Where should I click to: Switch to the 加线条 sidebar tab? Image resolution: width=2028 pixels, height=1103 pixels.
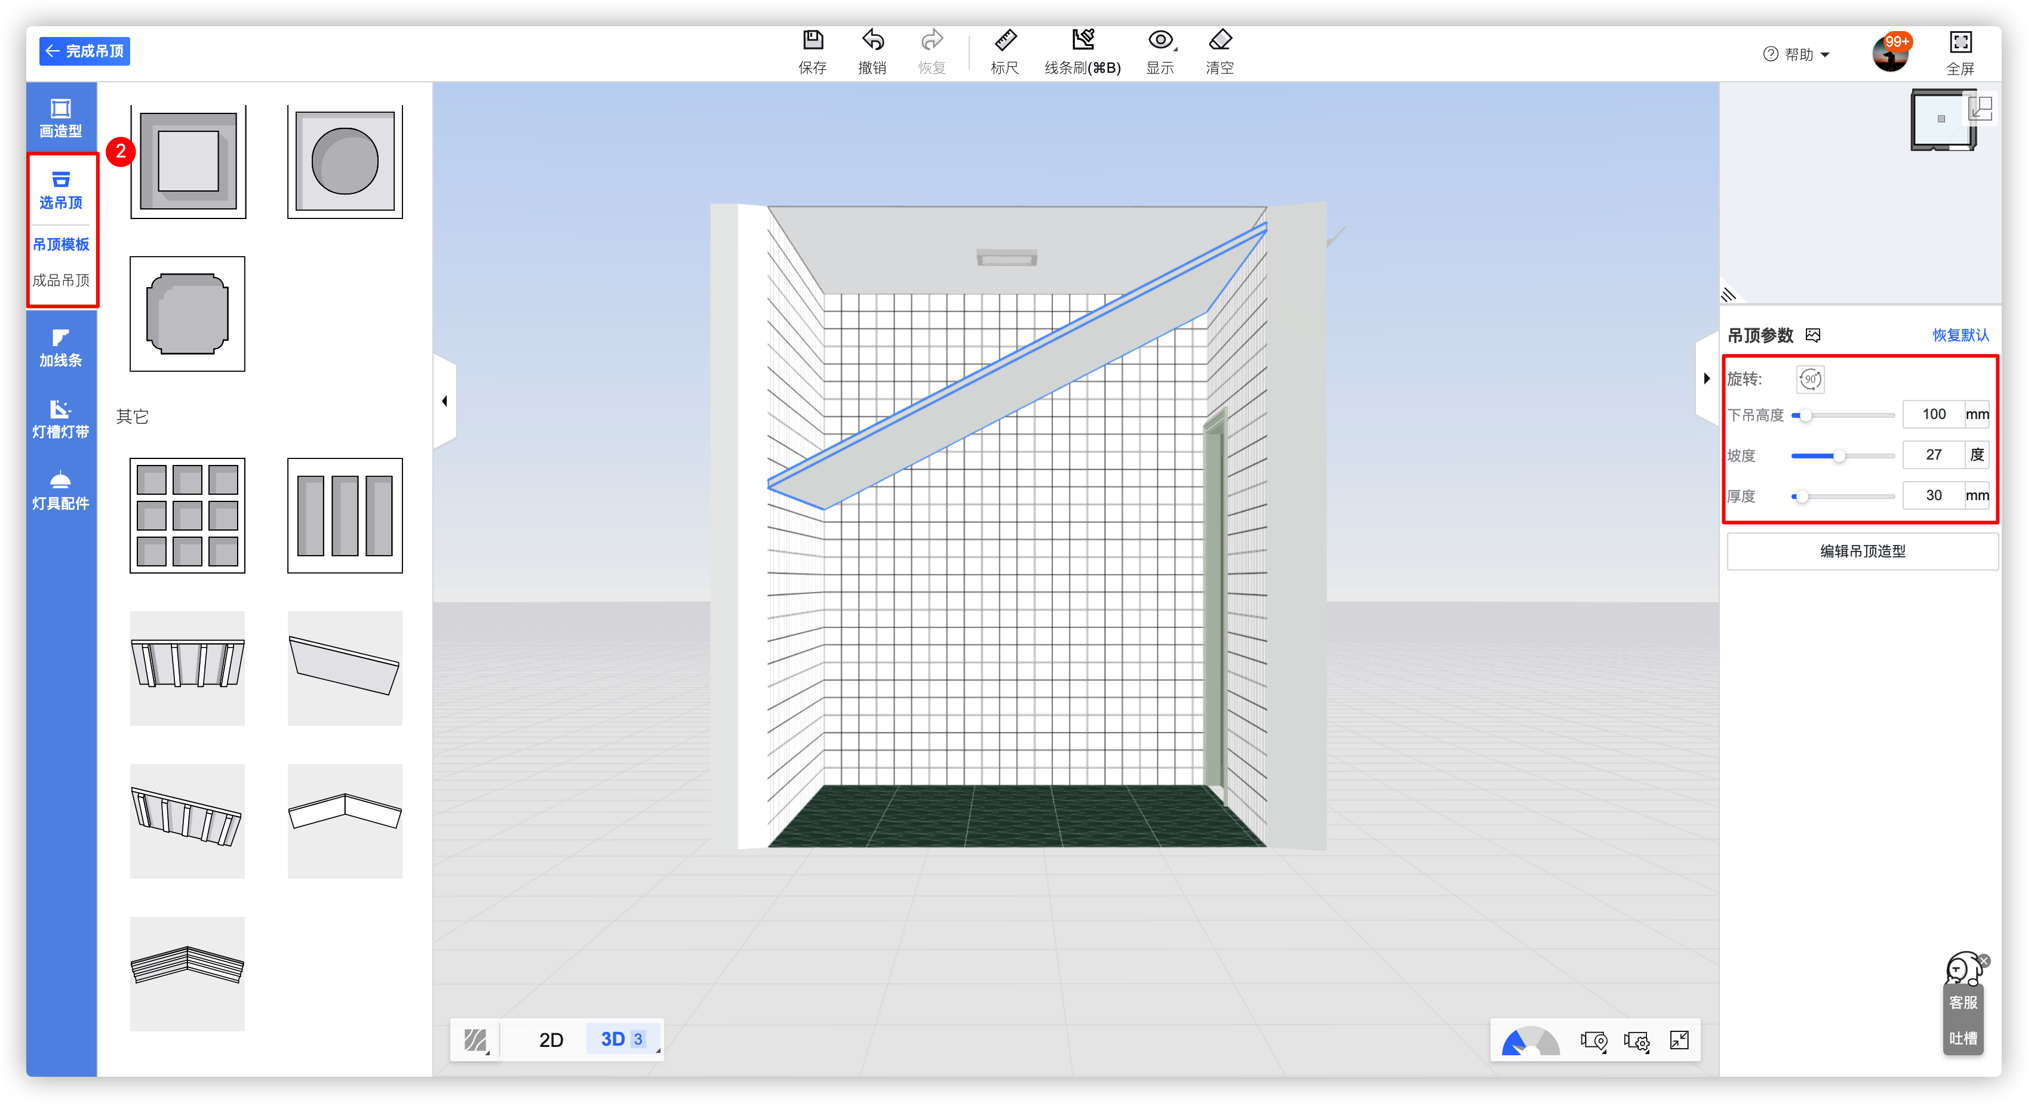coord(61,349)
